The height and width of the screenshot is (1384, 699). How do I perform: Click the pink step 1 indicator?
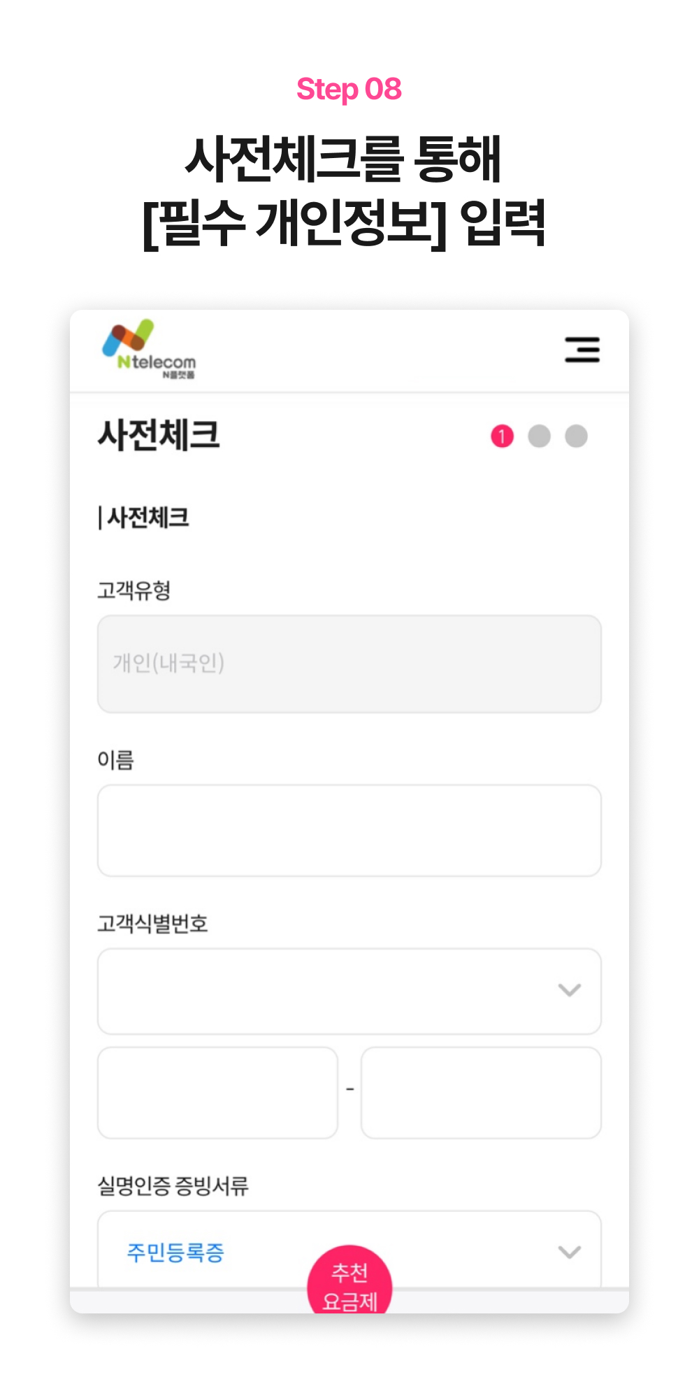(x=502, y=436)
